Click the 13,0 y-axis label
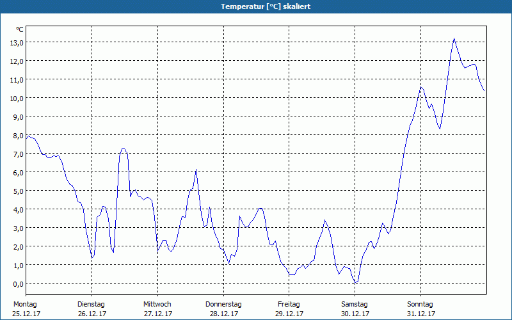 coord(18,43)
